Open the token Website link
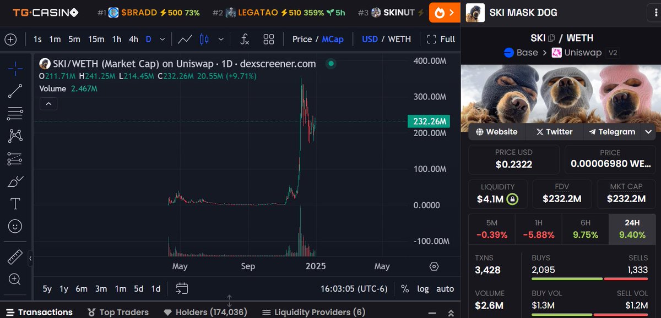The image size is (661, 318). (x=497, y=132)
